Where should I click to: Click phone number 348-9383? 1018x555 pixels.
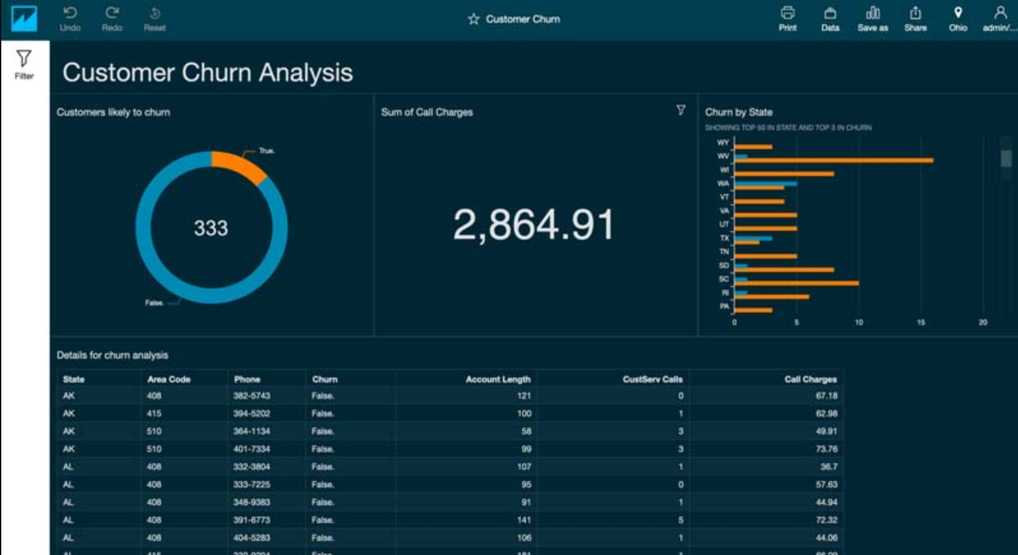251,502
